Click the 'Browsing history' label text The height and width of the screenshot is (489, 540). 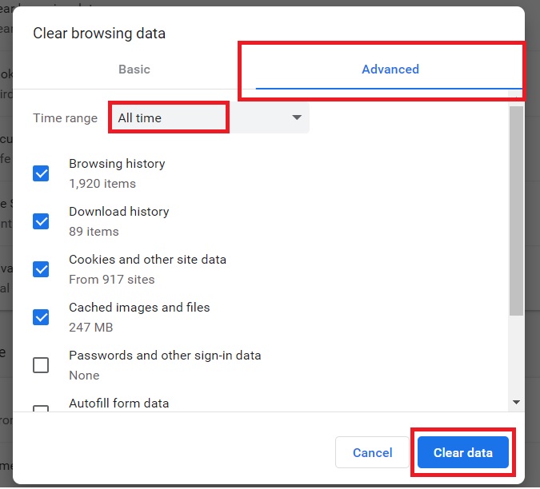click(x=117, y=164)
